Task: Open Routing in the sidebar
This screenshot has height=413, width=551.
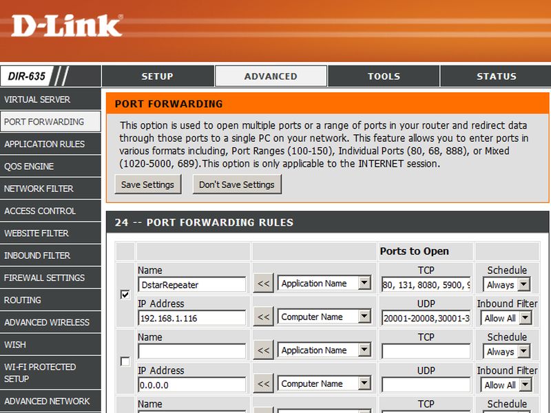Action: pyautogui.click(x=50, y=300)
